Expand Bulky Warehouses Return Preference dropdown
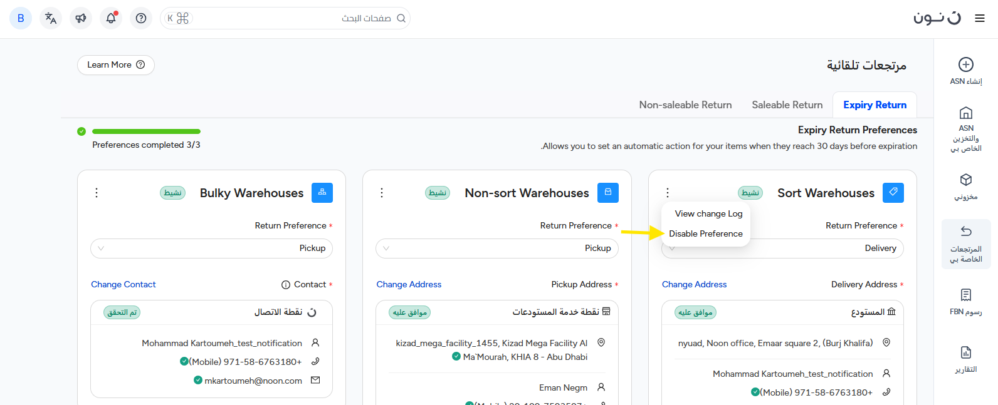Viewport: 998px width, 405px height. point(211,249)
